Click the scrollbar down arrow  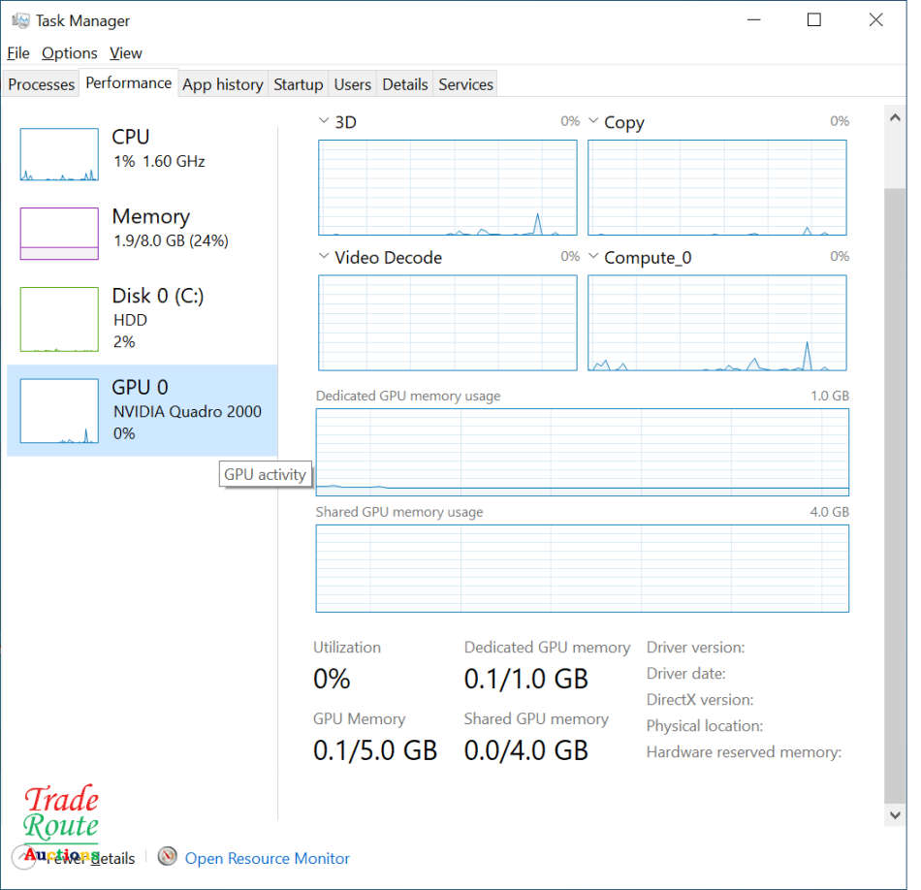pos(895,815)
